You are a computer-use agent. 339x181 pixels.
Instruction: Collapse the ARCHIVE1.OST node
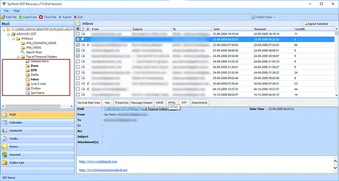tap(8, 34)
